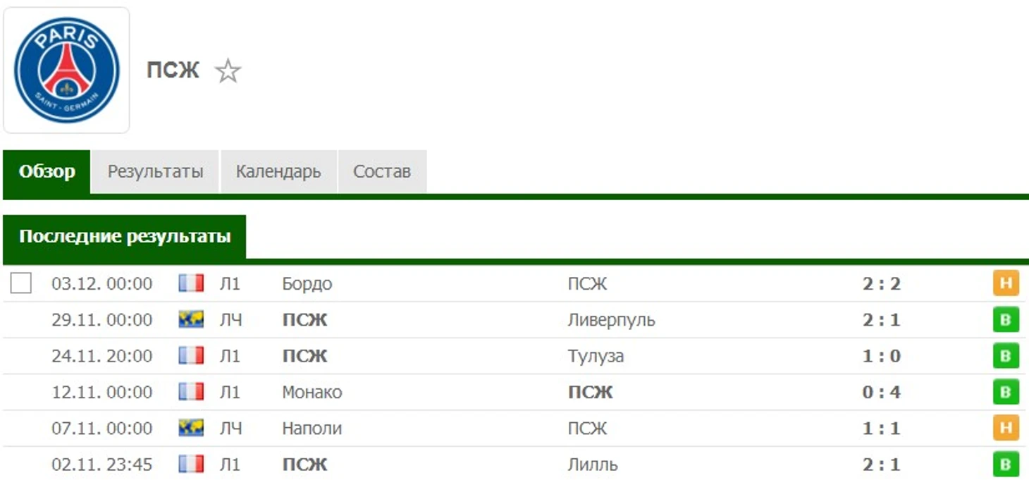The height and width of the screenshot is (480, 1029).
Task: Click Champions League flag in Ливерпуль row
Action: tap(191, 320)
